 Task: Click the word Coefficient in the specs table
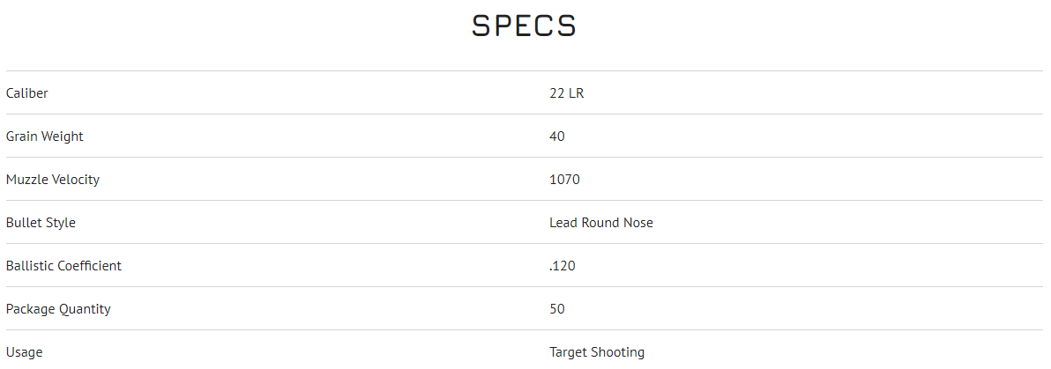(89, 266)
